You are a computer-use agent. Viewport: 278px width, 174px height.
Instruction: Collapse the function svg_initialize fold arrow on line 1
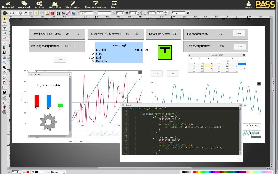point(128,109)
